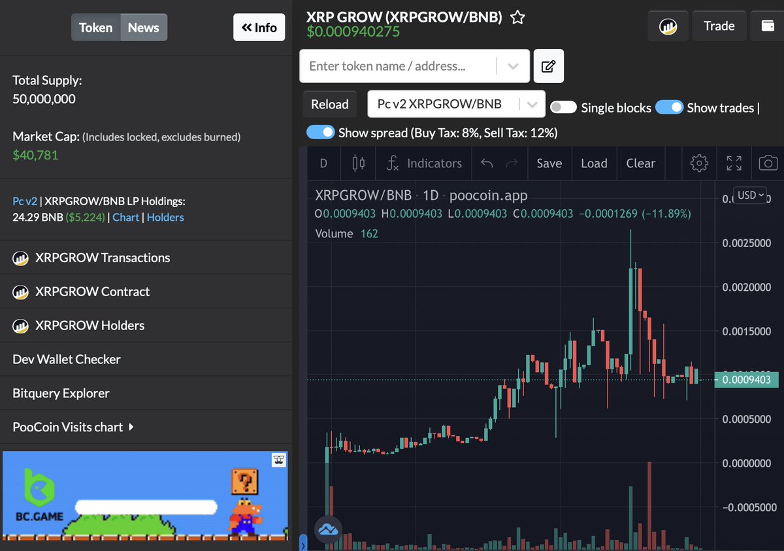Save the chart layout
This screenshot has height=551, width=784.
549,163
